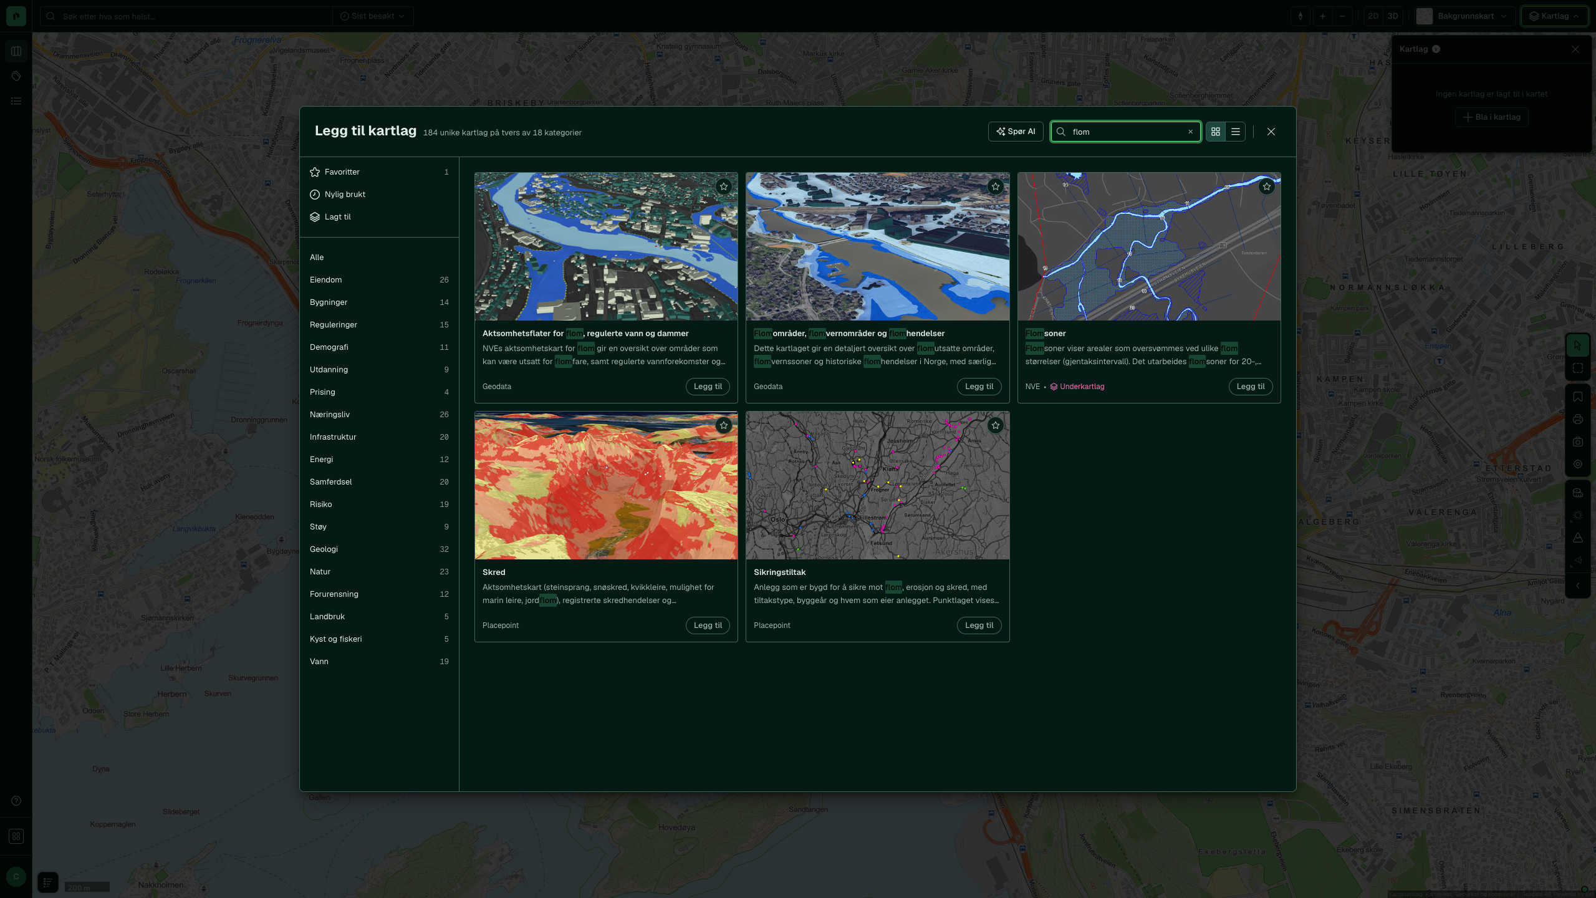This screenshot has width=1596, height=898.
Task: Collapse the Kartlag dropdown in top bar
Action: click(x=1554, y=16)
